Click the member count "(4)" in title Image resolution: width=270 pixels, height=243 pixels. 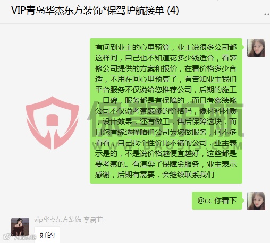173,11
